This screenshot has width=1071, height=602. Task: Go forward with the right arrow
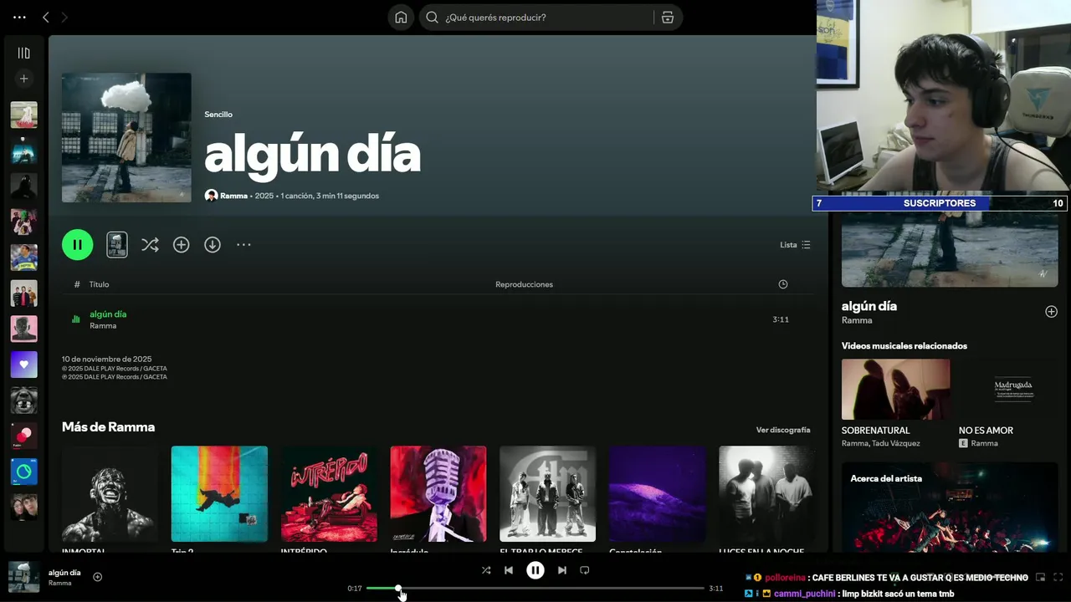click(x=64, y=18)
